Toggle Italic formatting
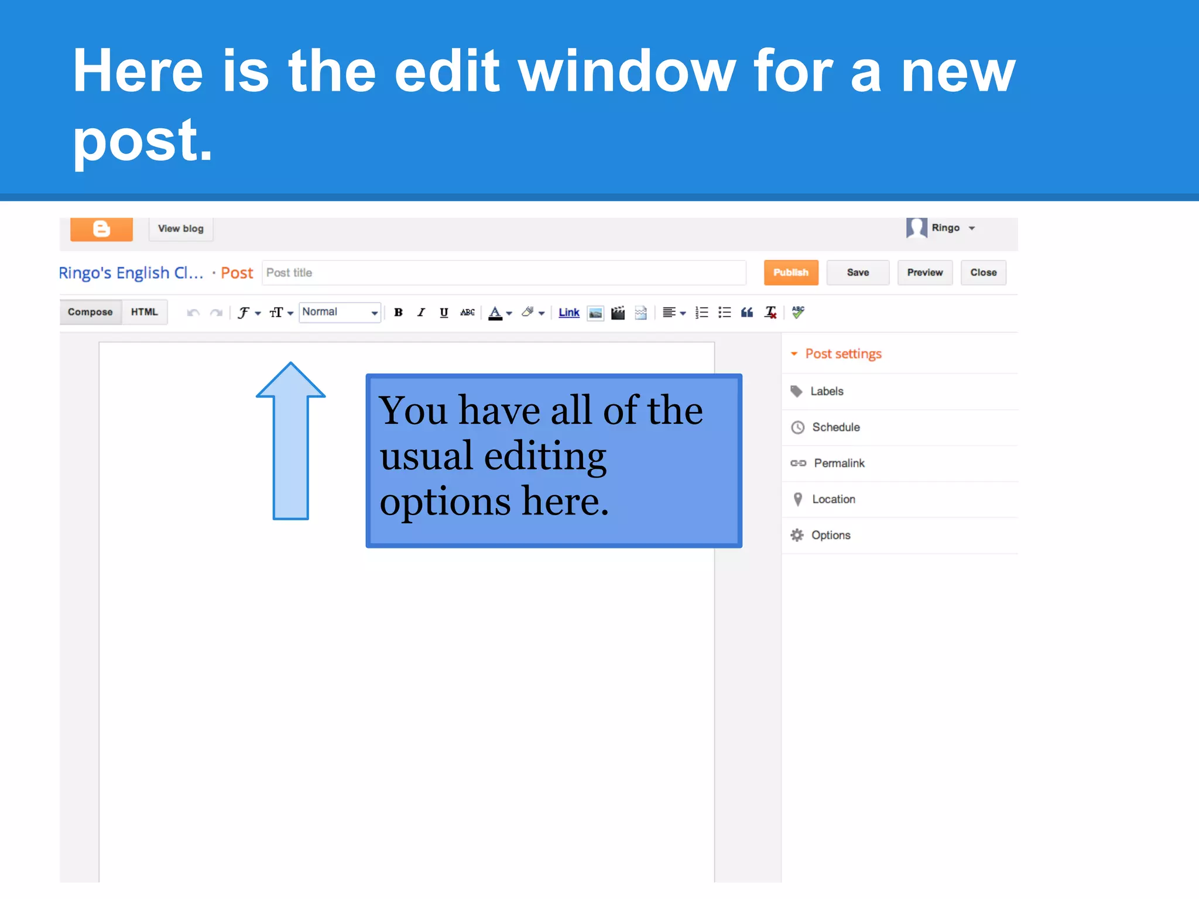This screenshot has height=899, width=1199. click(421, 312)
